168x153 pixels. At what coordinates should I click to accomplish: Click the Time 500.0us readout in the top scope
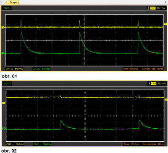pyautogui.click(x=131, y=69)
